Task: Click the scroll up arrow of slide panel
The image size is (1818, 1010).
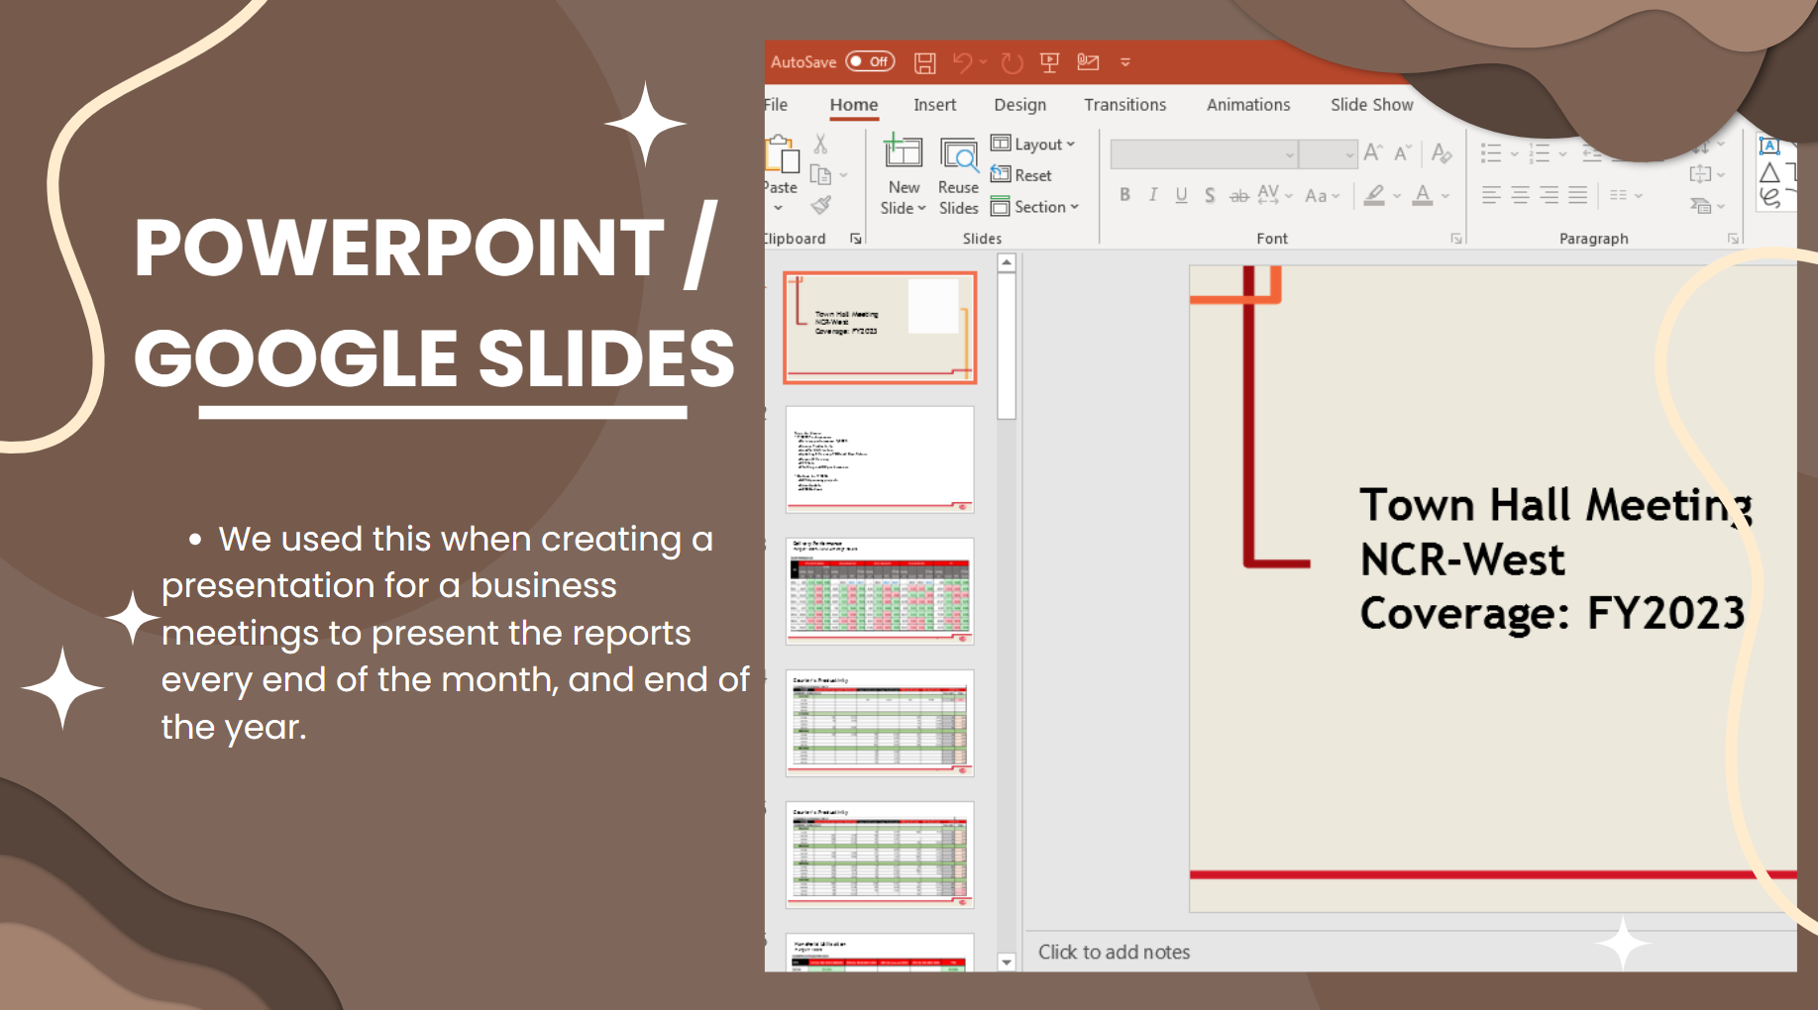Action: [1007, 263]
